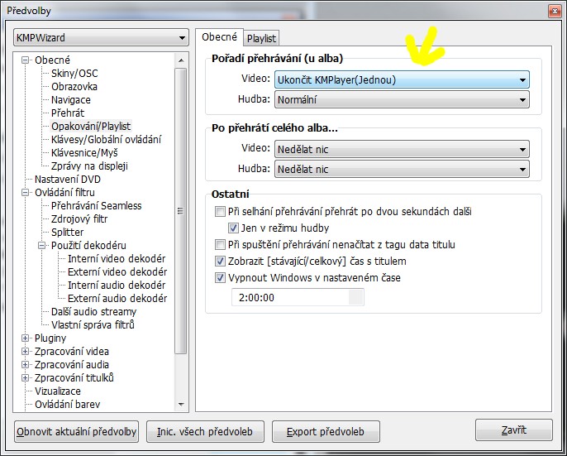Click the Zpracování videa tree label

72,352
